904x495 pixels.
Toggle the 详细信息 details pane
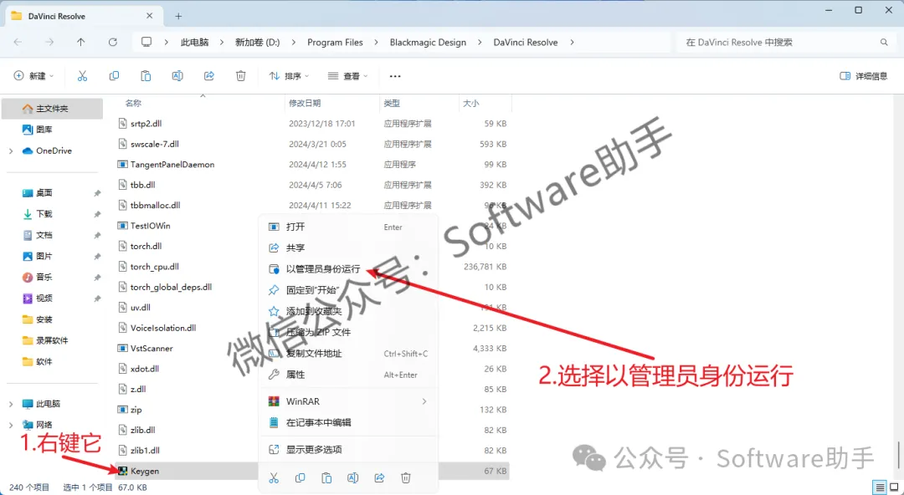click(x=864, y=76)
